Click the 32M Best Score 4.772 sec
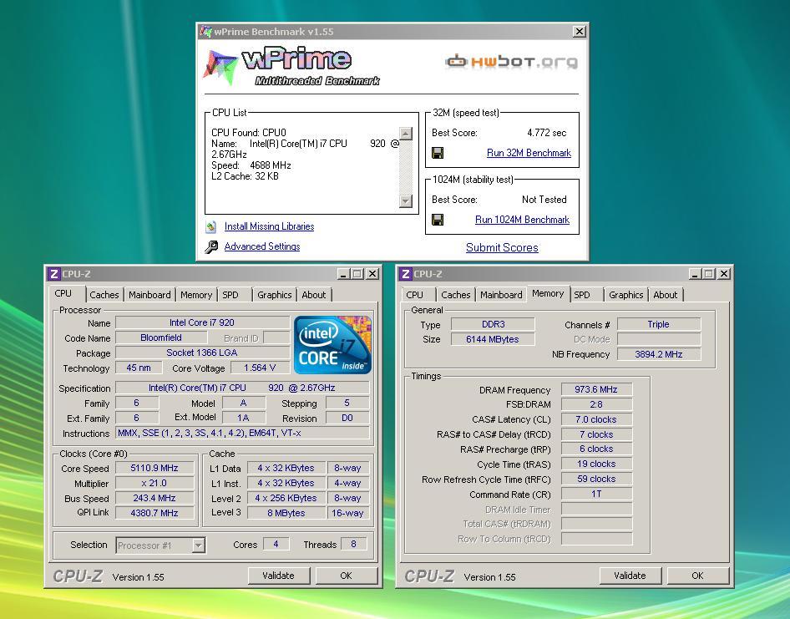790x619 pixels. (x=547, y=133)
